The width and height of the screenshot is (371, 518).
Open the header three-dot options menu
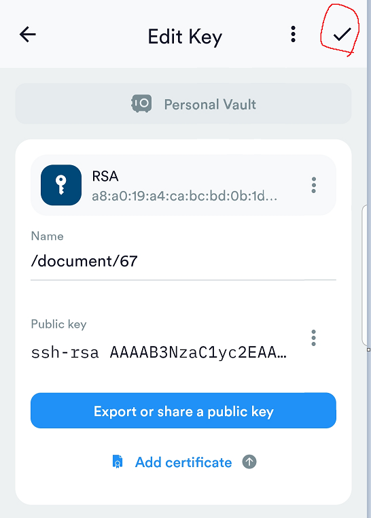click(293, 35)
